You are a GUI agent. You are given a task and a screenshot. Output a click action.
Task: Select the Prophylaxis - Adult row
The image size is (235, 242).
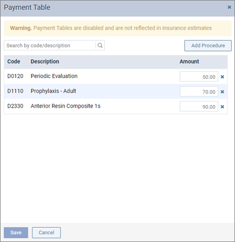click(116, 91)
